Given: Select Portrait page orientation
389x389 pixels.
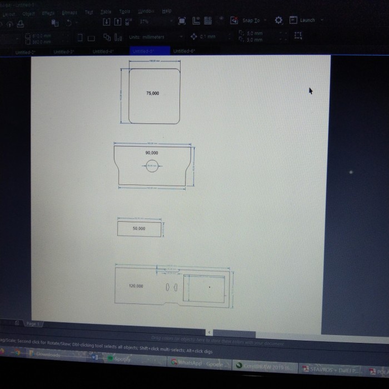Looking at the screenshot, I should click(x=81, y=38).
